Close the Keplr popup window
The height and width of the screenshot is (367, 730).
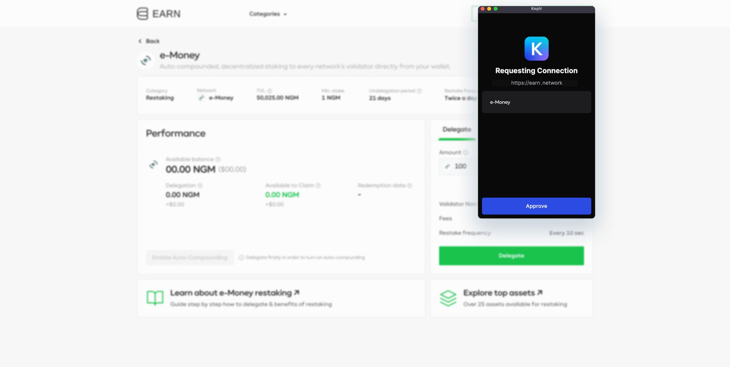pos(482,9)
